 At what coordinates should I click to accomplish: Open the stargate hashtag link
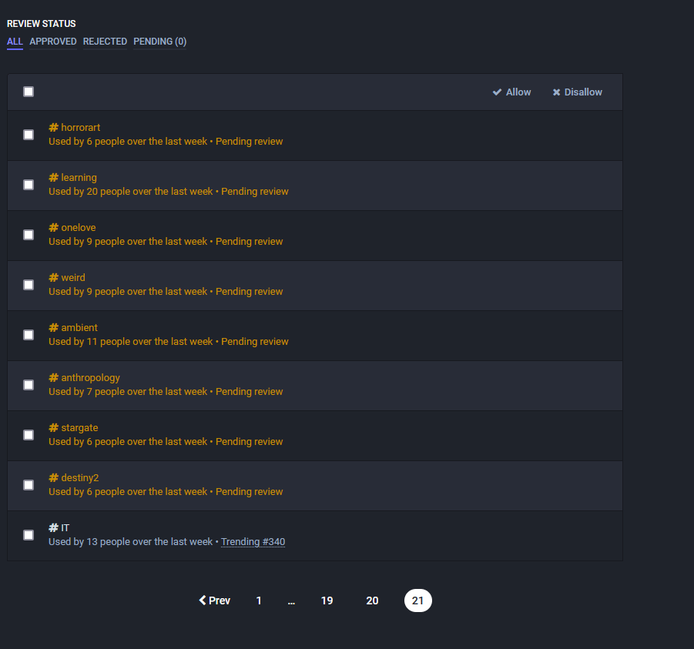coord(73,428)
